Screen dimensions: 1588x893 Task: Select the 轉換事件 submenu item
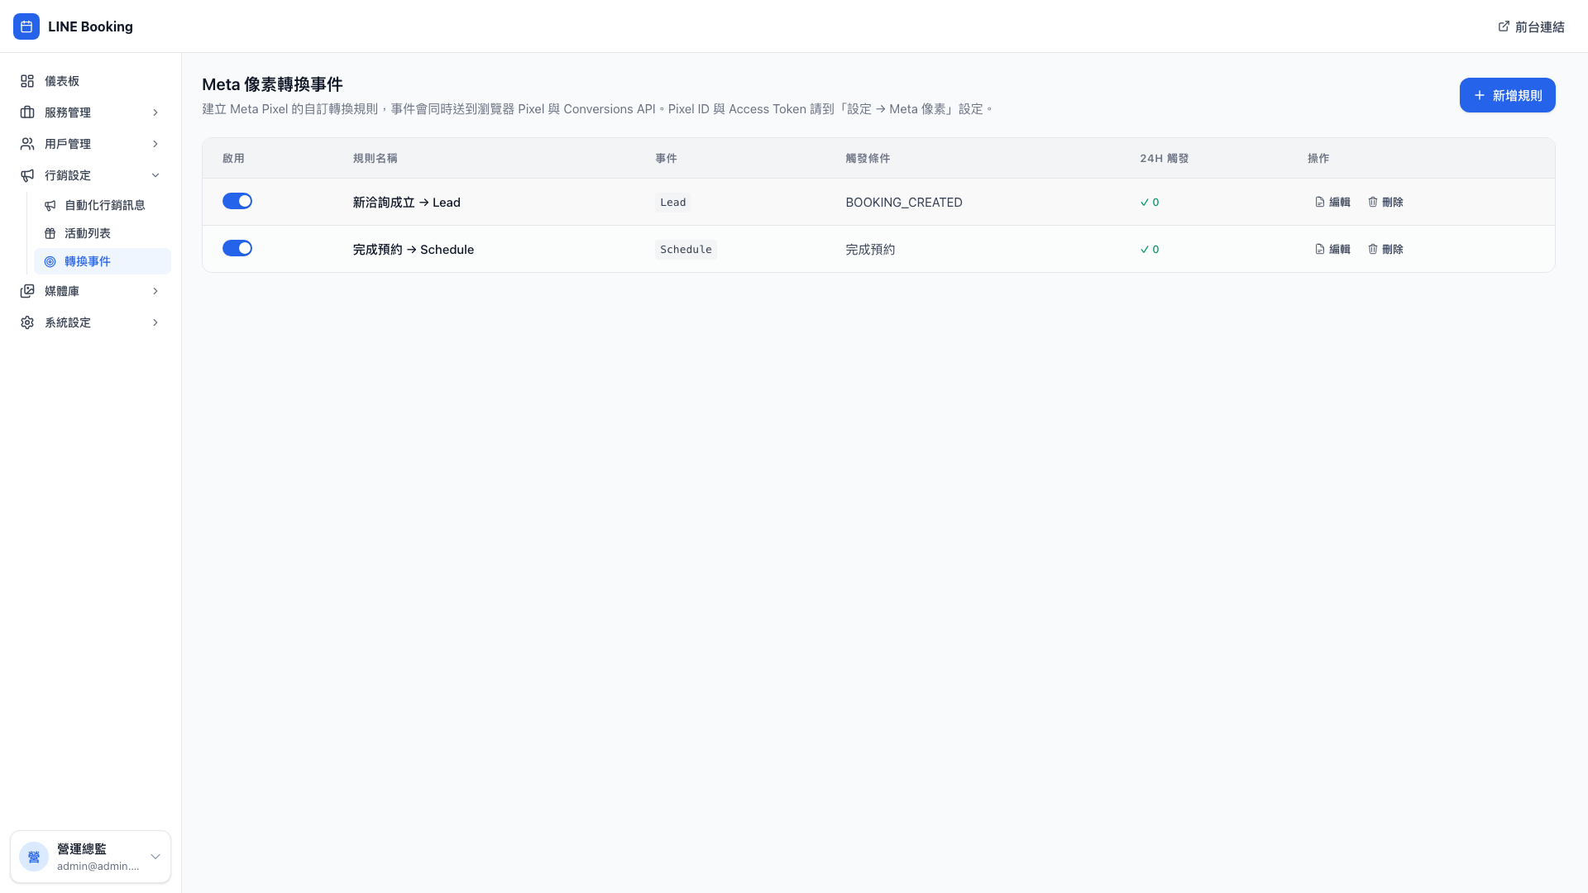coord(103,261)
